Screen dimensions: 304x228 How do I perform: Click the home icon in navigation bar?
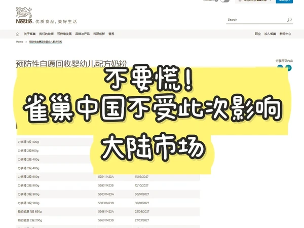(x=17, y=34)
